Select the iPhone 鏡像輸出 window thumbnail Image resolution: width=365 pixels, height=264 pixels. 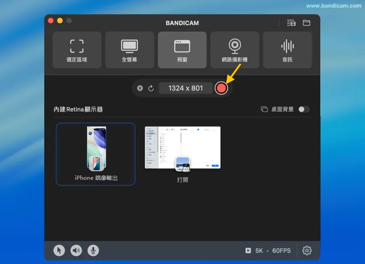95,154
